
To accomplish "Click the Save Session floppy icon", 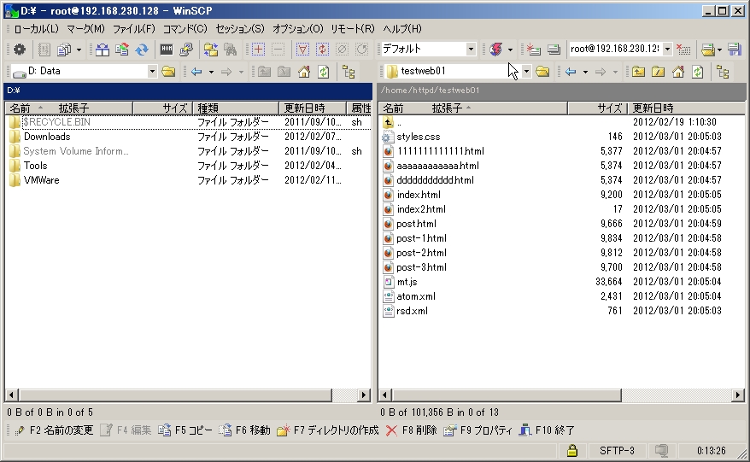I will (x=734, y=49).
